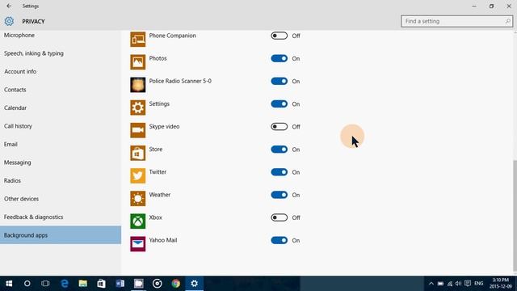Go back with the arrow in title bar
This screenshot has height=291, width=517.
pyautogui.click(x=9, y=6)
